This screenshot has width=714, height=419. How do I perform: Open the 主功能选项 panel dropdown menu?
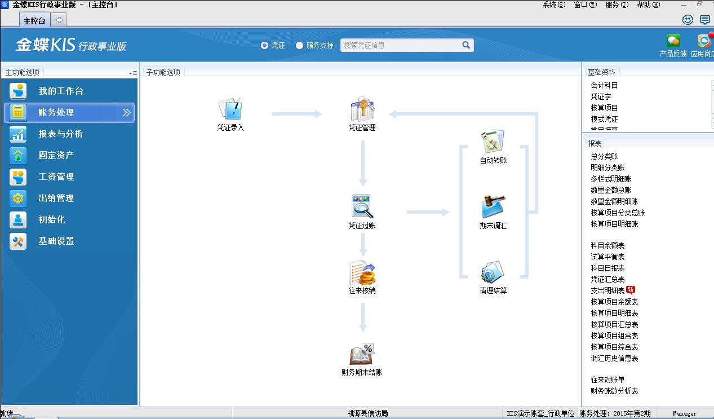132,73
